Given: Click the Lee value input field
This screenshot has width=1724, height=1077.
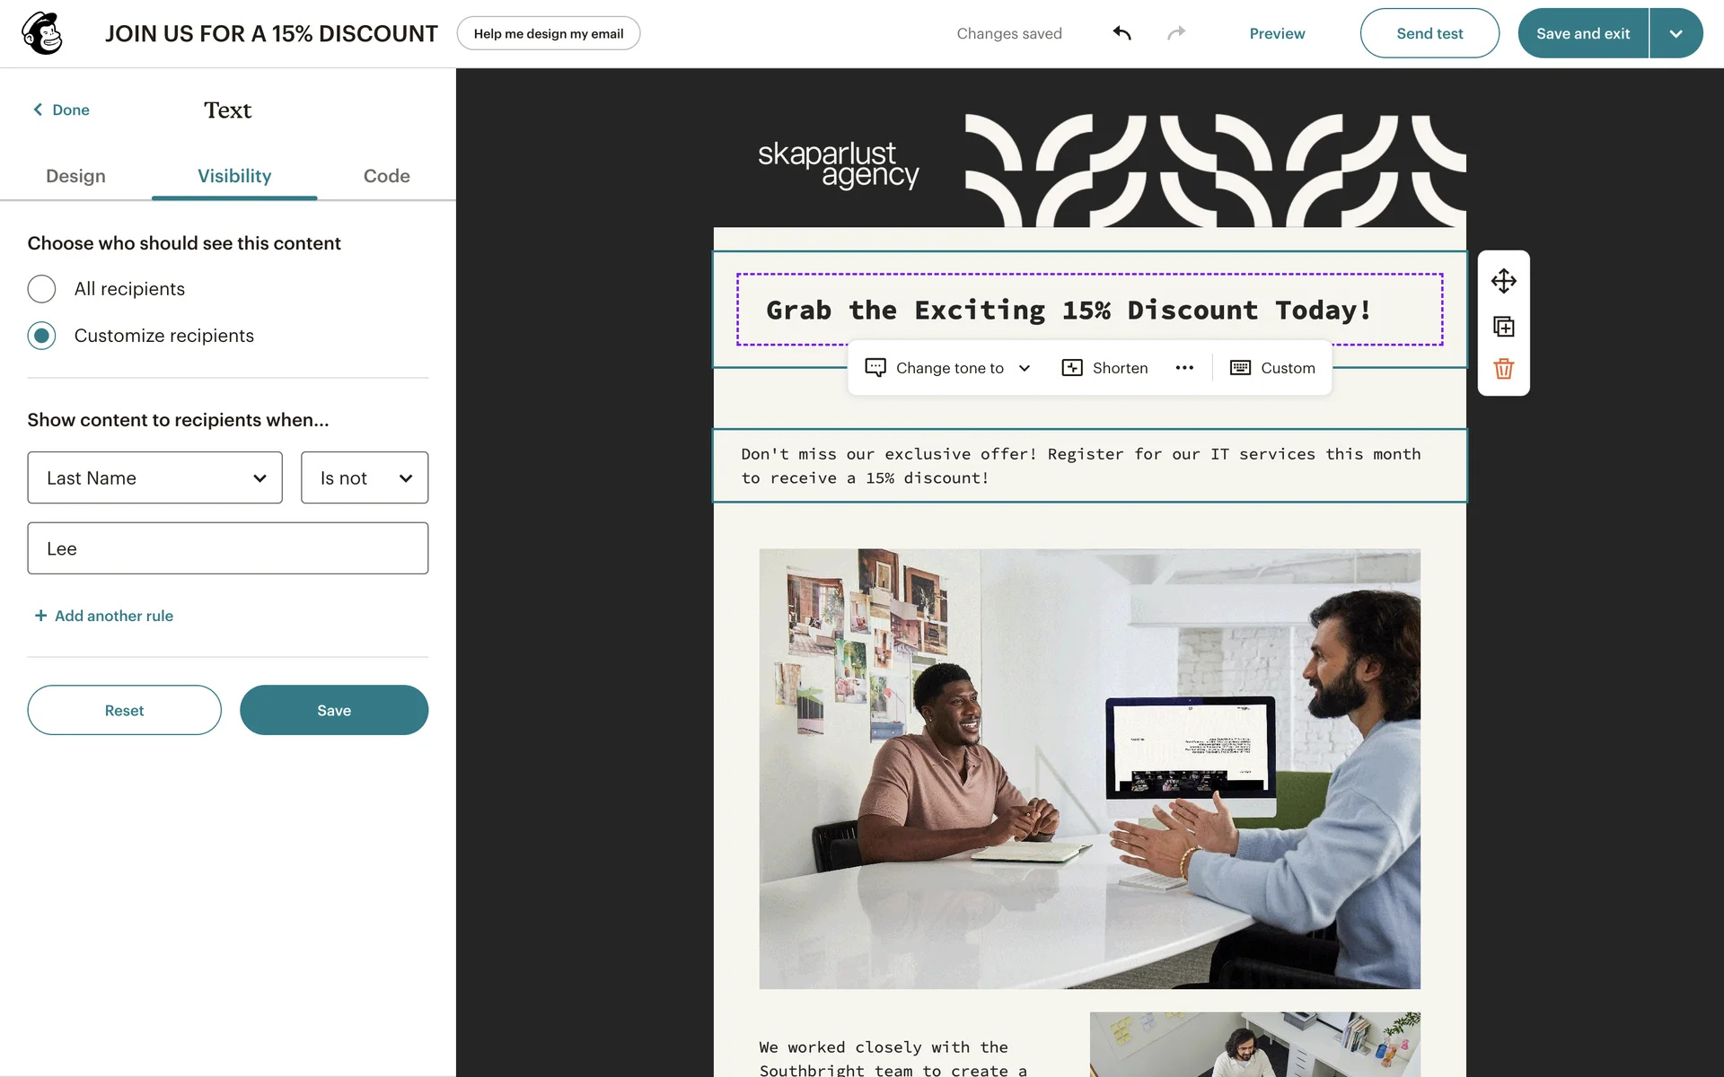Looking at the screenshot, I should point(228,548).
